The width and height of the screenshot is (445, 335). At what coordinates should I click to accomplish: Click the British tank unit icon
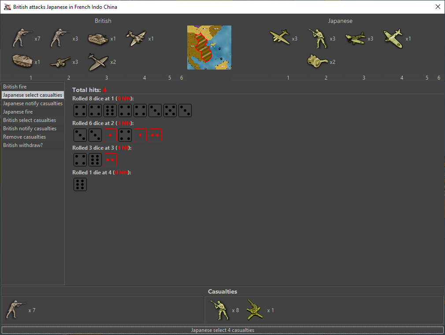[98, 39]
